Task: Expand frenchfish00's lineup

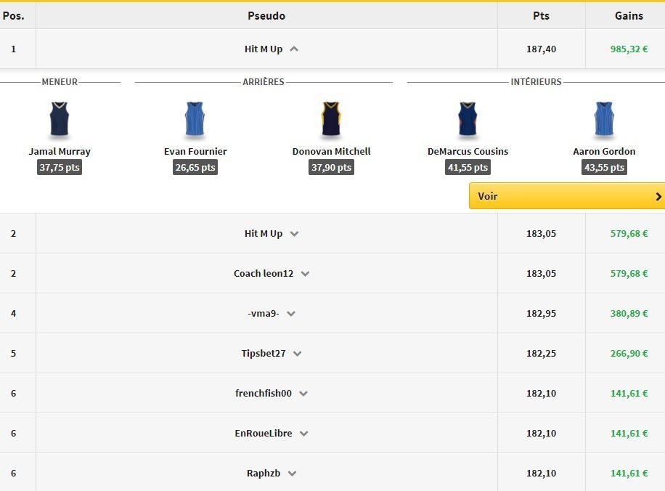Action: [x=303, y=394]
